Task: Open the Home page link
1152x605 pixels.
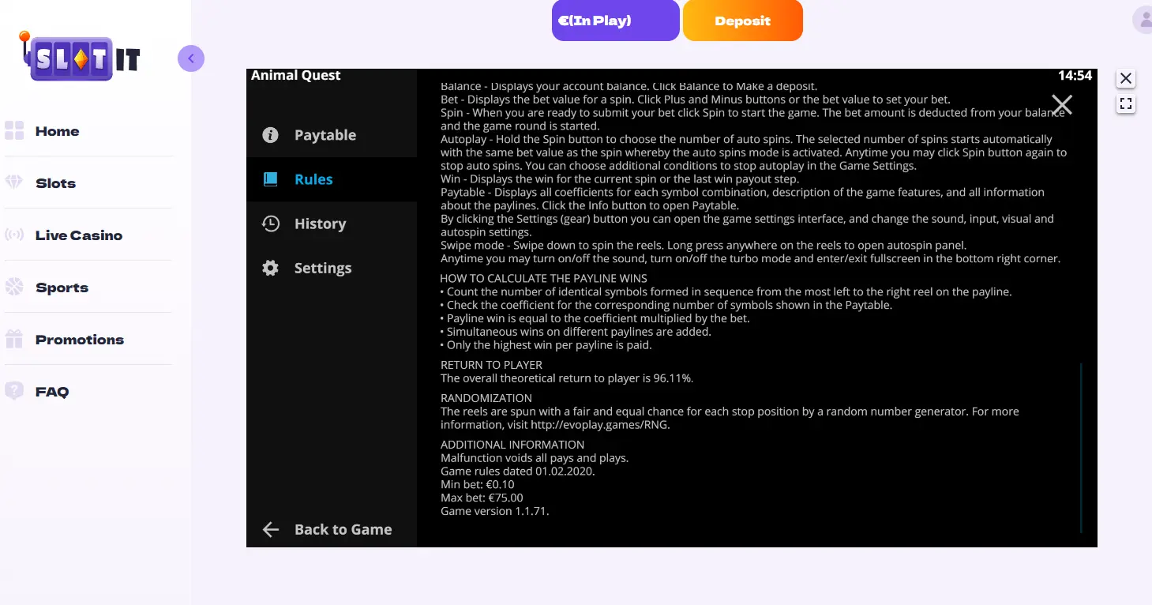Action: pyautogui.click(x=57, y=131)
